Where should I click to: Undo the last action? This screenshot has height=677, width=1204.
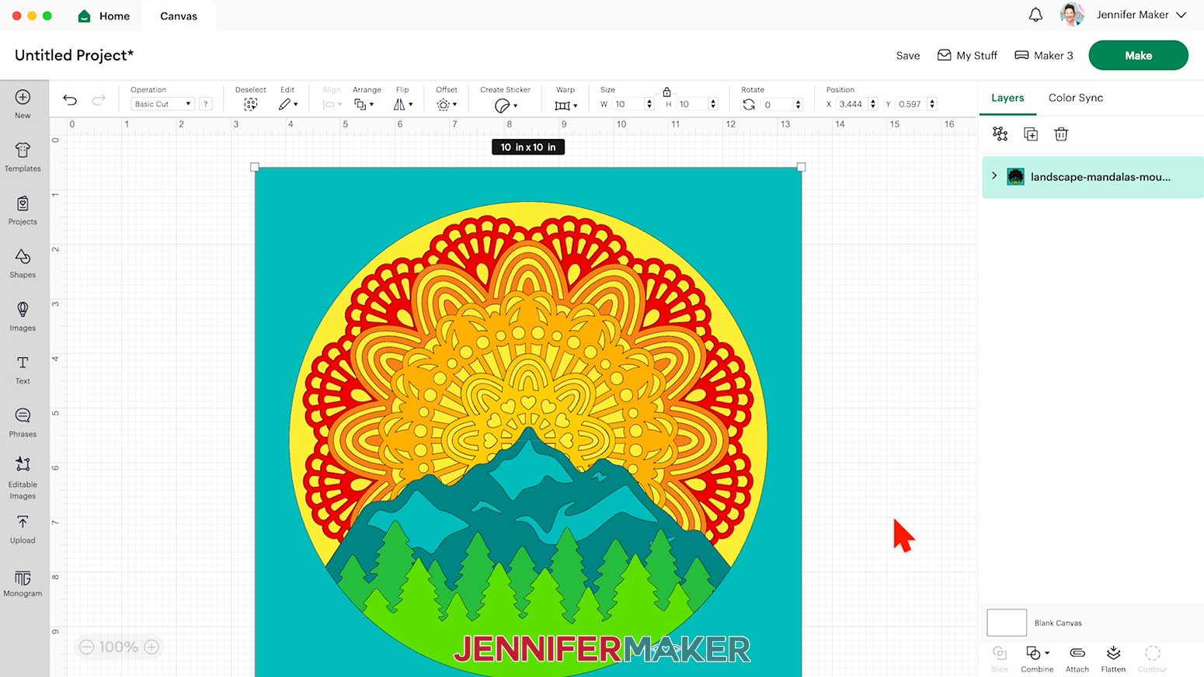[70, 100]
